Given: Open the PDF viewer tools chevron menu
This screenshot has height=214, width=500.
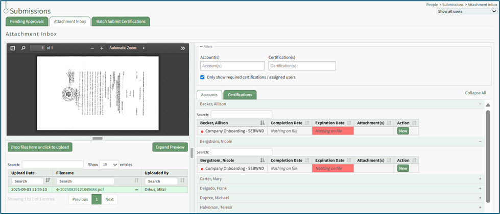Looking at the screenshot, I should (x=183, y=48).
